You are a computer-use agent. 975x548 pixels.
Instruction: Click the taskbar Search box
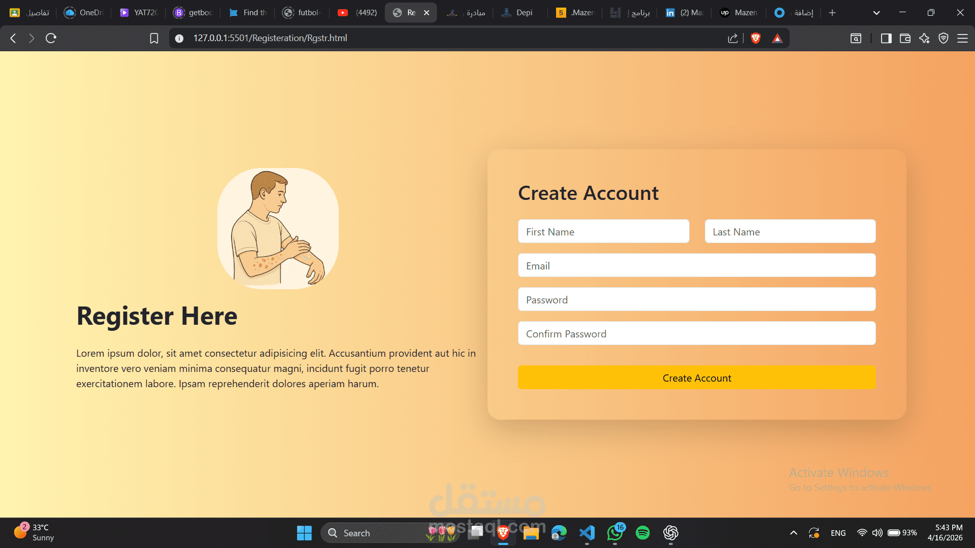click(390, 533)
